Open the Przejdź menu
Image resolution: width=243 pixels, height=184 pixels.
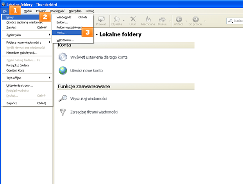pyautogui.click(x=41, y=11)
